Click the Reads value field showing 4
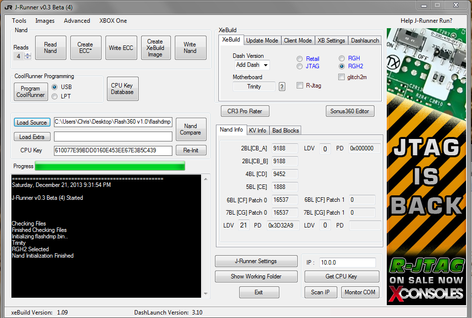Viewport: 472px width, 318px height. [19, 56]
